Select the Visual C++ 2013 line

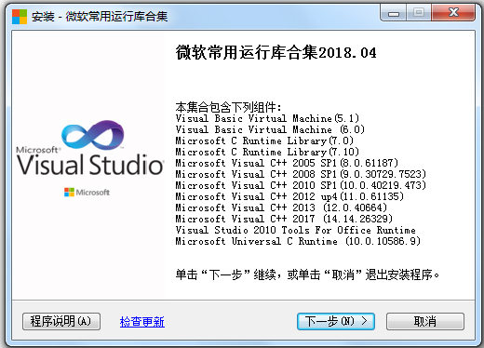281,207
